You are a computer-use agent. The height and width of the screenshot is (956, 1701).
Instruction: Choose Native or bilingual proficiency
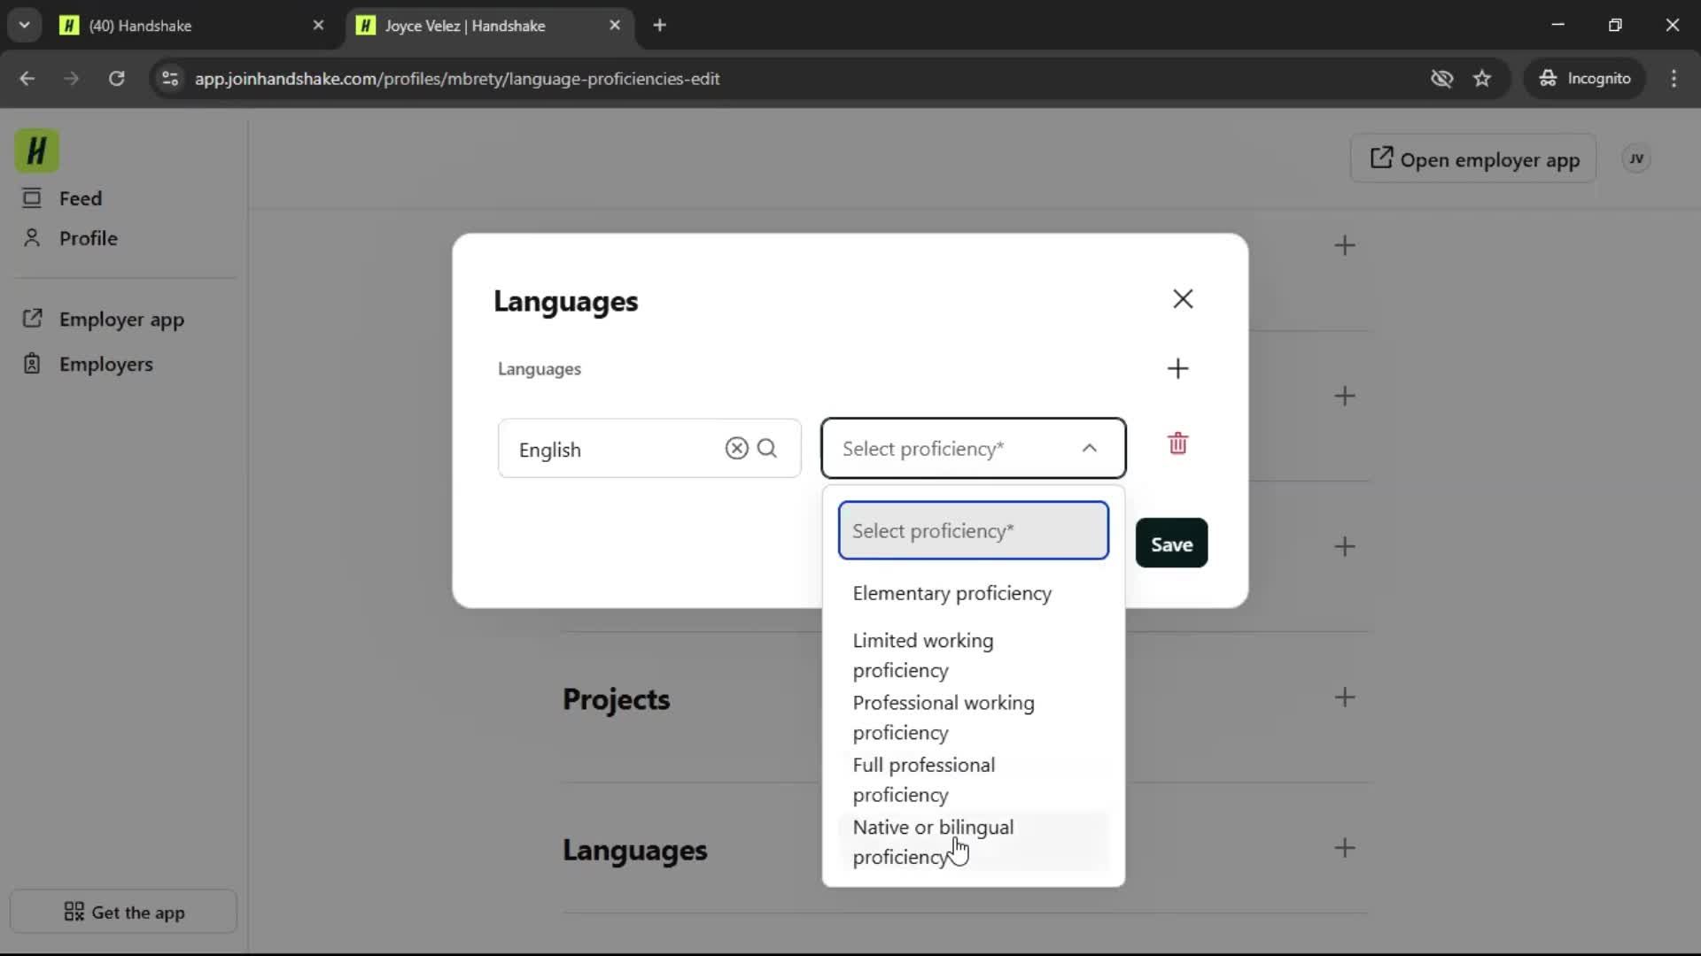pos(974,842)
